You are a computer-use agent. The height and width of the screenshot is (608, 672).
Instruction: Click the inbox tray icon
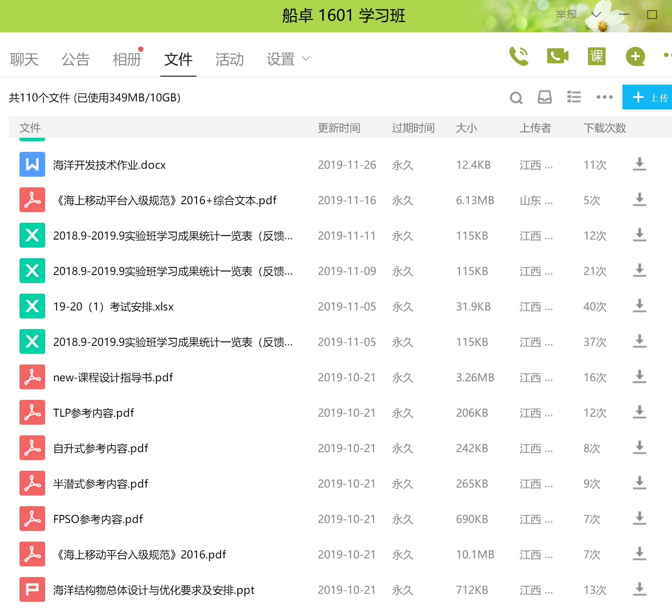pos(545,97)
